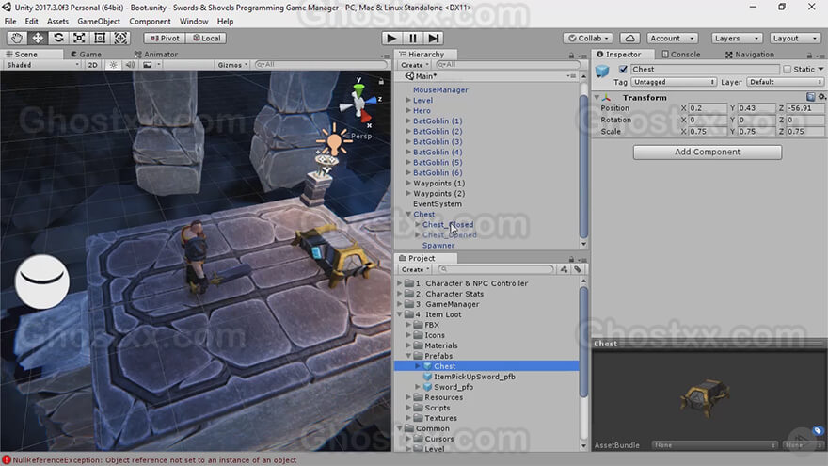This screenshot has width=828, height=466.
Task: Open Transform component gear menu
Action: pyautogui.click(x=821, y=97)
